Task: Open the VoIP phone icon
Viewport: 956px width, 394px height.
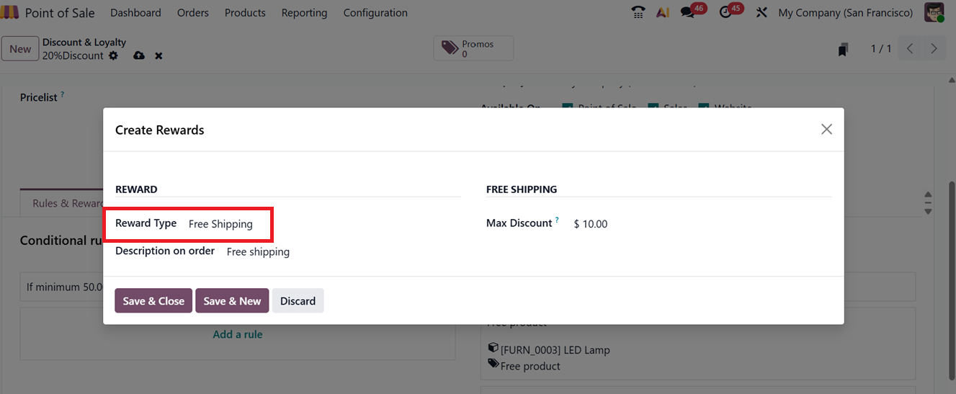Action: (x=638, y=12)
